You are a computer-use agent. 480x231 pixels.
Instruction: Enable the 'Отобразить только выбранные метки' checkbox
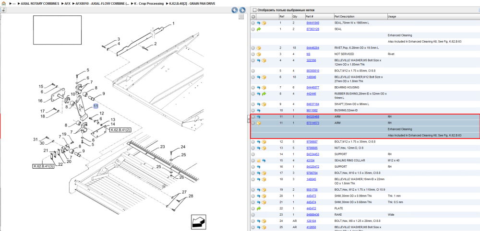click(254, 10)
